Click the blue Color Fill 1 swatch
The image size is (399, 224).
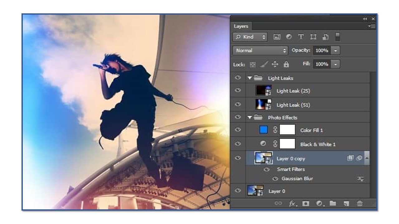[x=264, y=130]
